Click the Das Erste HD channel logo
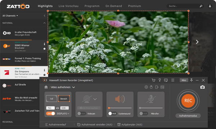Viewport: 216px width, 129px height. click(x=7, y=33)
